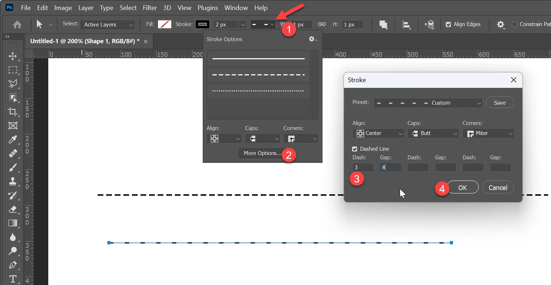The height and width of the screenshot is (285, 551).
Task: Open Stroke Options panel gear menu
Action: (x=313, y=39)
